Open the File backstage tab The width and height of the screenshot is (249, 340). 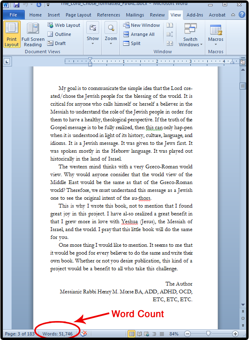[x=14, y=15]
